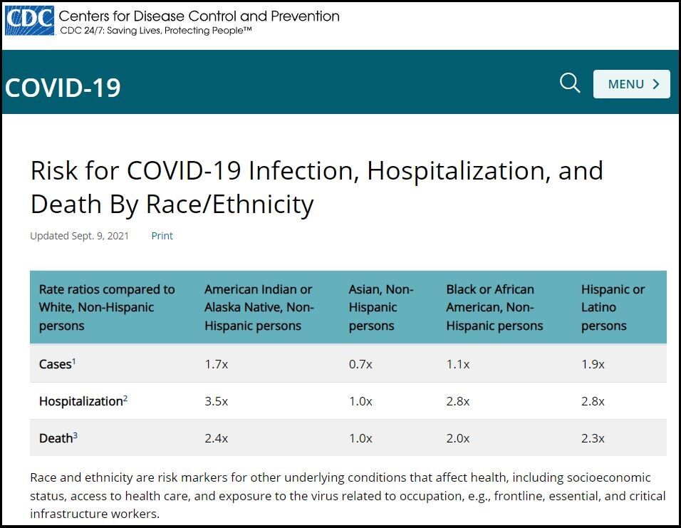Open the search magnifier icon
Viewport: 681px width, 528px height.
coord(570,83)
